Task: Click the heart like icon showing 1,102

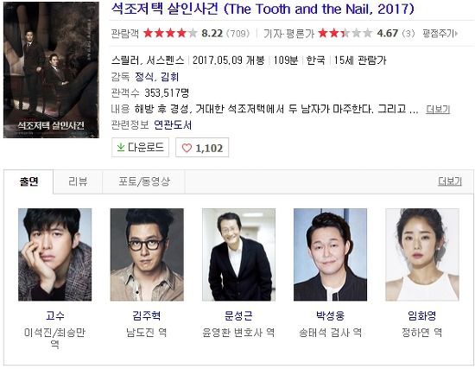Action: (187, 148)
